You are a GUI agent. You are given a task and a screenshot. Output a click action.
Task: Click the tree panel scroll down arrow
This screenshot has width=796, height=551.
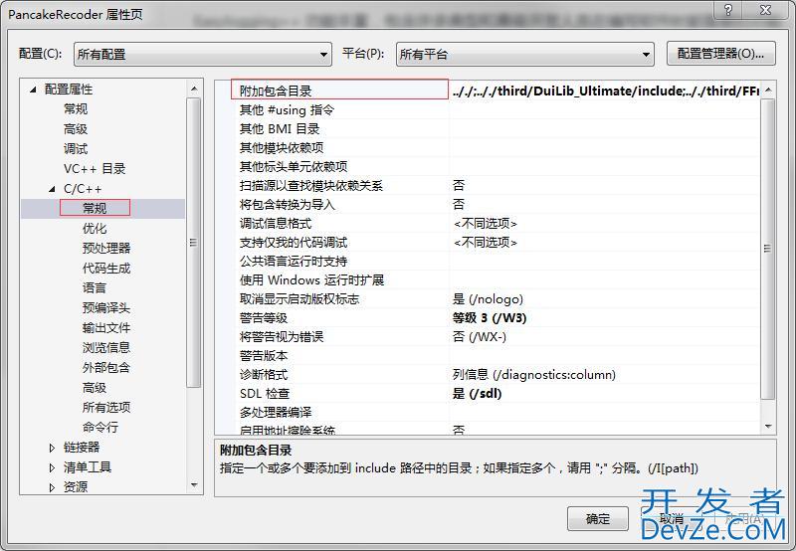click(x=194, y=485)
